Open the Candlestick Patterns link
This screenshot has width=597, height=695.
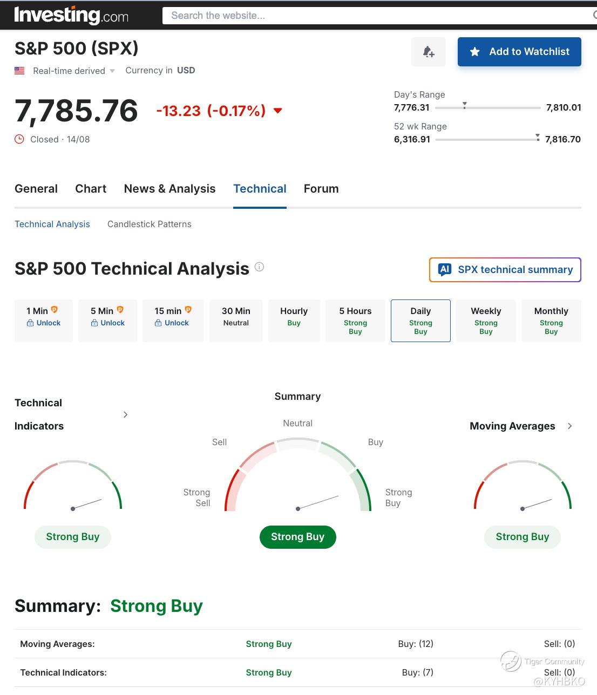point(150,224)
